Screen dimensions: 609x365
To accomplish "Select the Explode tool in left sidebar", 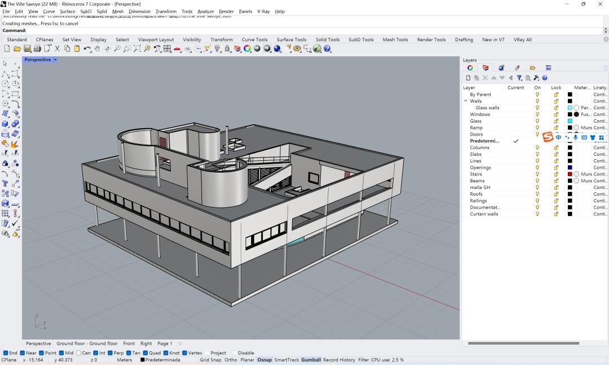I will tap(15, 144).
